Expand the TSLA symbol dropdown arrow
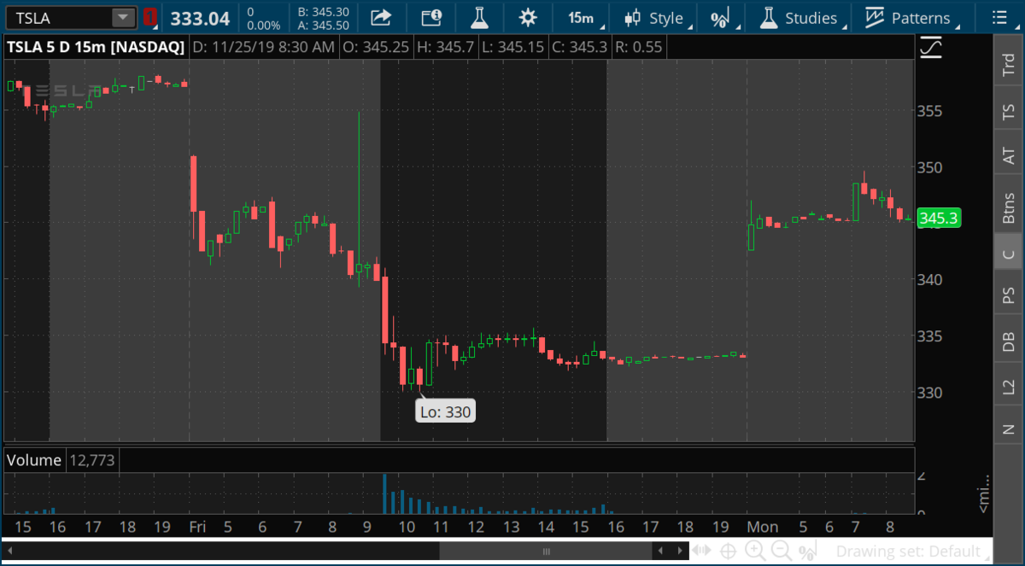1025x566 pixels. pos(124,17)
